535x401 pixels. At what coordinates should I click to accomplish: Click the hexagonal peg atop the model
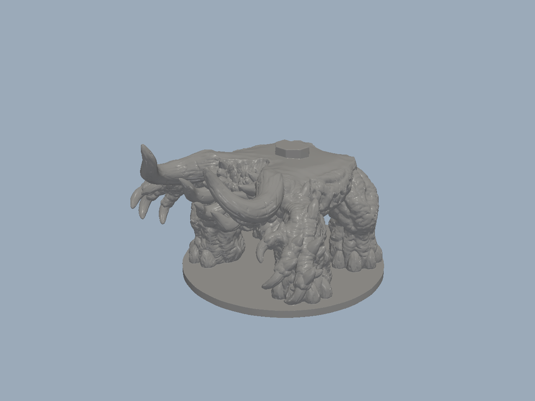coord(292,150)
